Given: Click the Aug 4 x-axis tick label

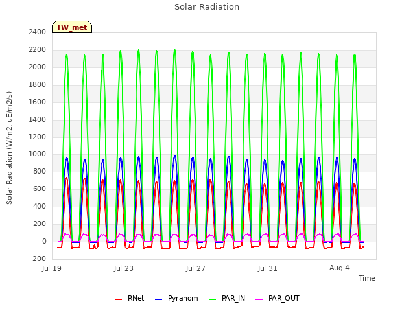Looking at the screenshot, I should click(x=339, y=268).
